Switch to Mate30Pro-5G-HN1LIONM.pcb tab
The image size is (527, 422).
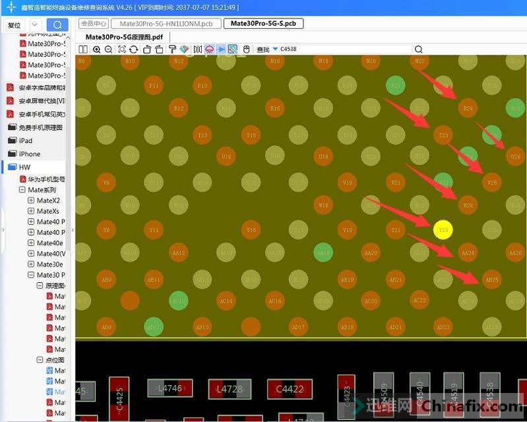(x=166, y=24)
